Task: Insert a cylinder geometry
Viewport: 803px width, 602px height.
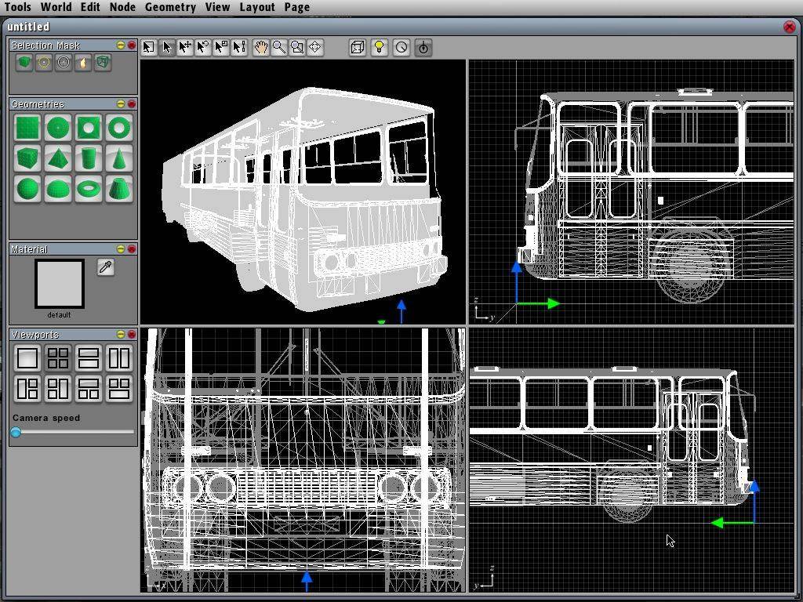Action: point(89,158)
